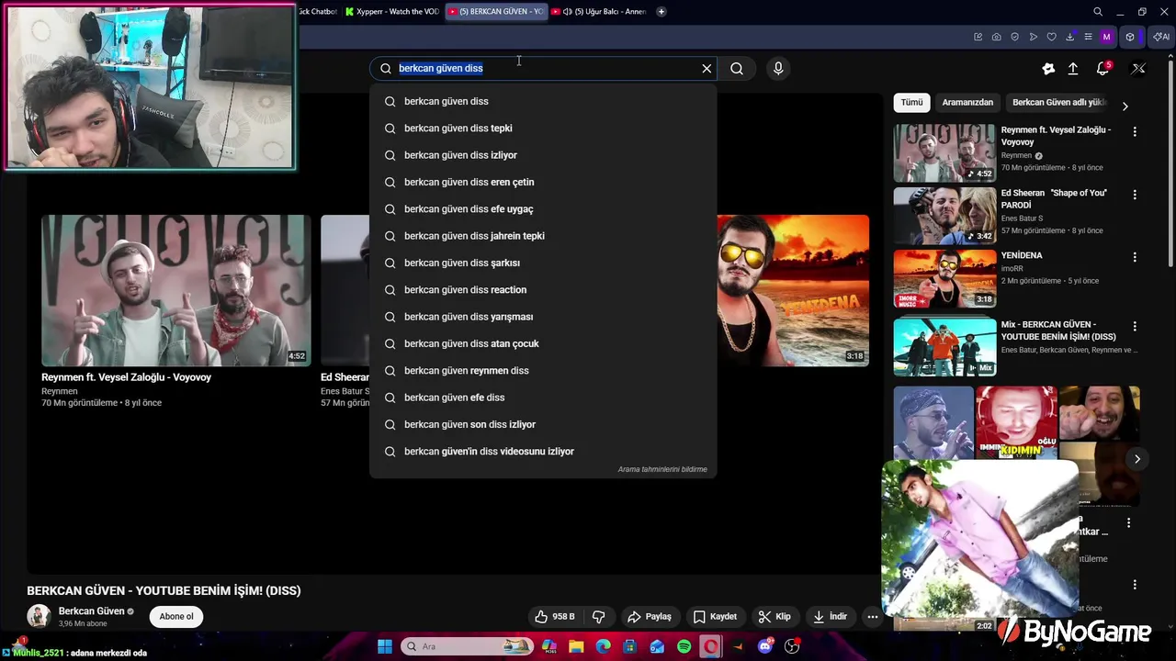The width and height of the screenshot is (1176, 661).
Task: Click the Klip button
Action: pyautogui.click(x=775, y=617)
